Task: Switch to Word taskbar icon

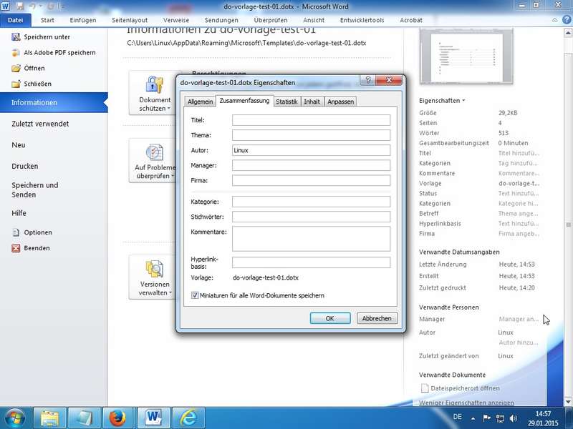Action: (153, 418)
